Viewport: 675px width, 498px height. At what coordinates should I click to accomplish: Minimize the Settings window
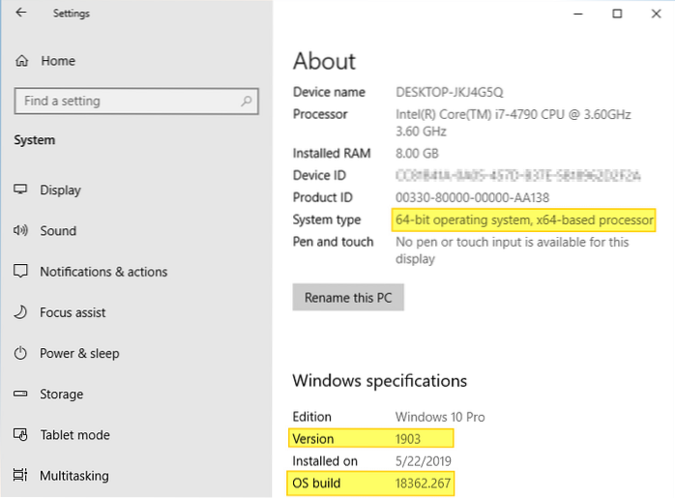(578, 14)
